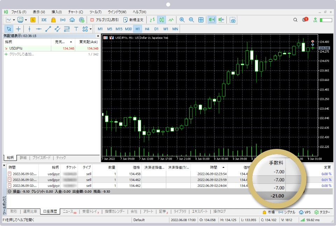Take a chart screenshot with camera icon
This screenshot has width=336, height=226.
tap(232, 20)
